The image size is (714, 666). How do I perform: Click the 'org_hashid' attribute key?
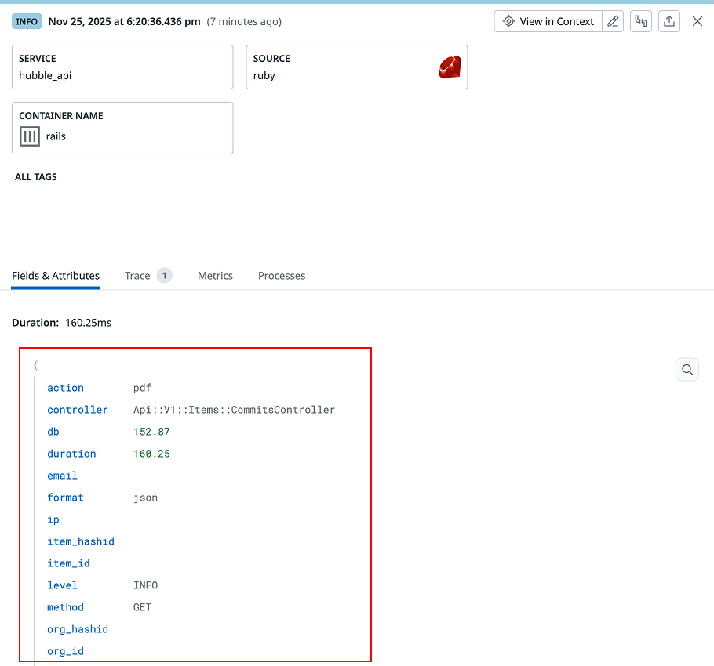point(78,629)
